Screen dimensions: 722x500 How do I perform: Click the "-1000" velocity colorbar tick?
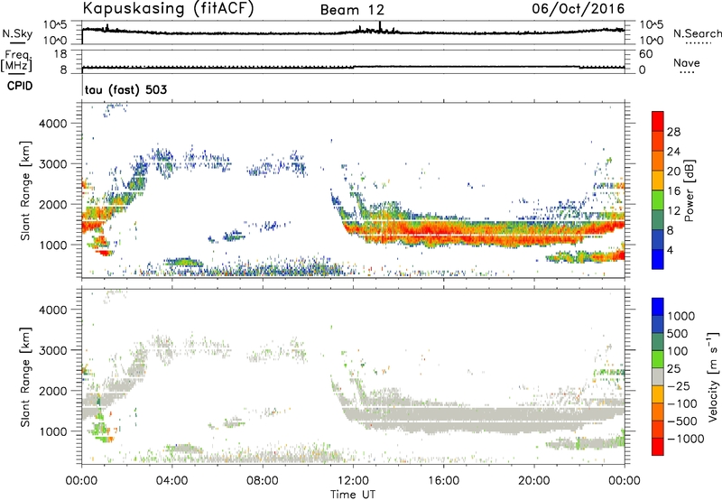pyautogui.click(x=685, y=439)
